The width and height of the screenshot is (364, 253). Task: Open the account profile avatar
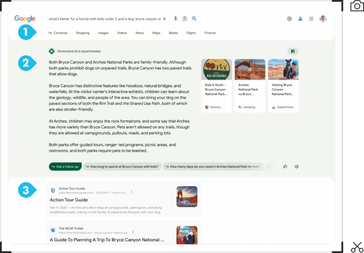(x=323, y=19)
